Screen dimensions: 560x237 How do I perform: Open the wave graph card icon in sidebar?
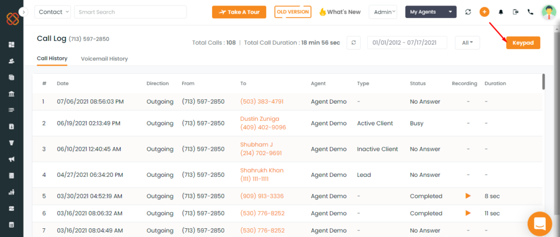tap(12, 209)
